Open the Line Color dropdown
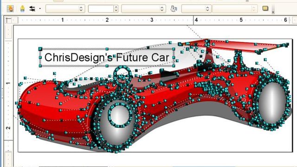297x167 pixels. [x=143, y=9]
